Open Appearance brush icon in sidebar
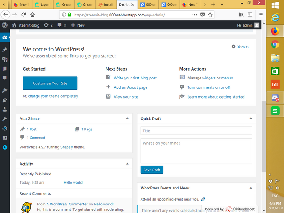The image size is (284, 213). (x=5, y=91)
